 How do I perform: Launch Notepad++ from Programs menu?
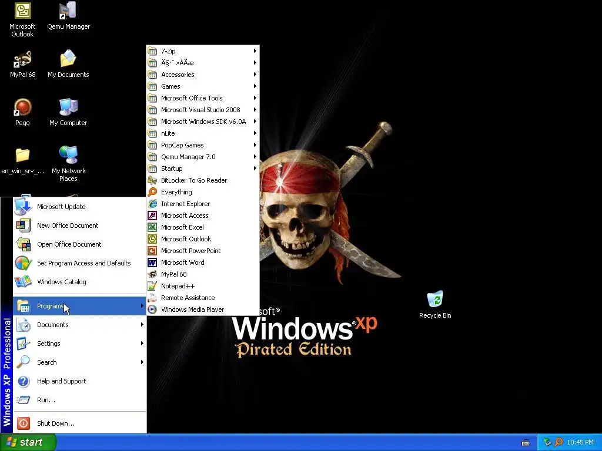pyautogui.click(x=203, y=286)
